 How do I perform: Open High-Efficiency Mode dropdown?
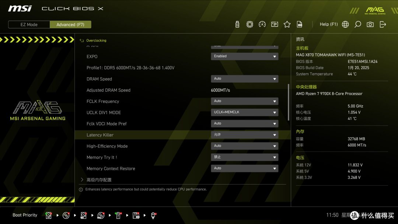click(x=244, y=146)
